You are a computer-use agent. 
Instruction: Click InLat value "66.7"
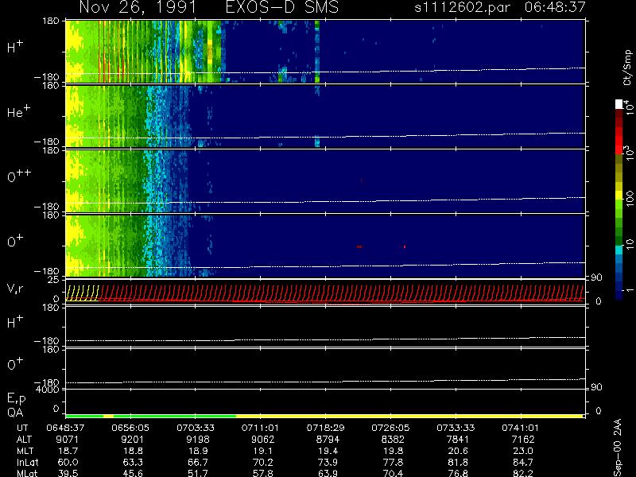(x=197, y=462)
